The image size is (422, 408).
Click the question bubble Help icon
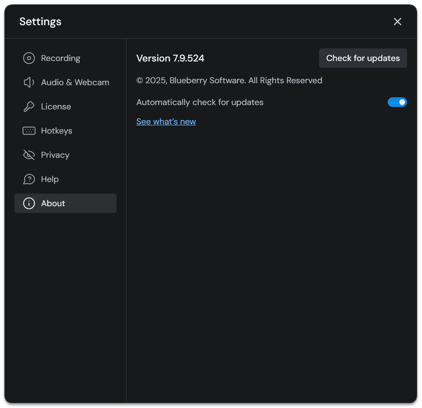click(29, 179)
